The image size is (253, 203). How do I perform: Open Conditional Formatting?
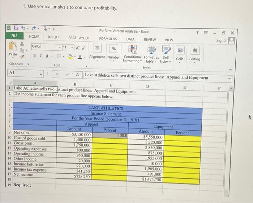[133, 54]
